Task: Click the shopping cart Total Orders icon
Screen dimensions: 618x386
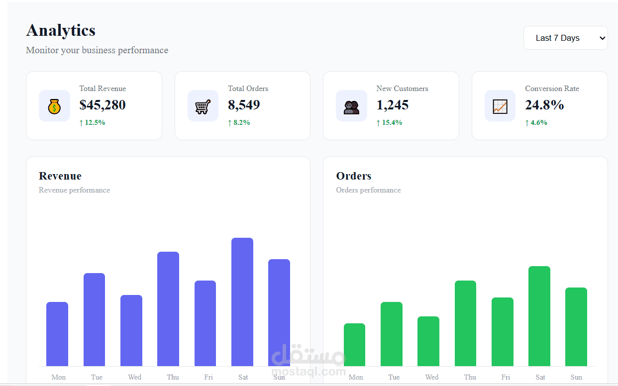Action: (x=203, y=106)
